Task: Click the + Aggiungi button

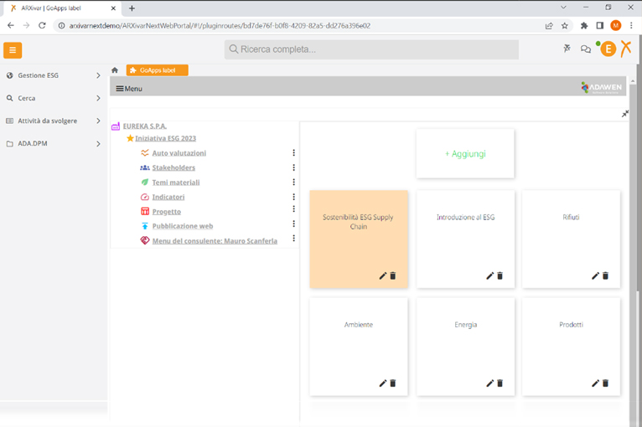Action: (465, 154)
